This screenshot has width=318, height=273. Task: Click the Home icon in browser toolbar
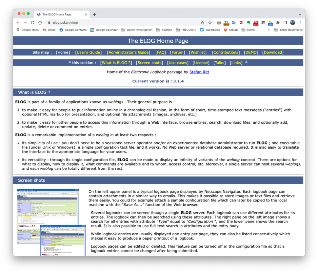click(40, 23)
